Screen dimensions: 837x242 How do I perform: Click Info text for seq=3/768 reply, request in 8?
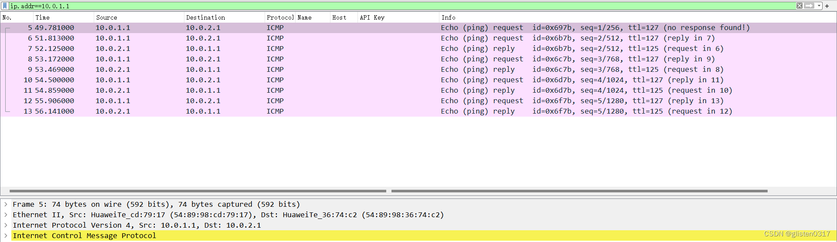[x=582, y=70]
